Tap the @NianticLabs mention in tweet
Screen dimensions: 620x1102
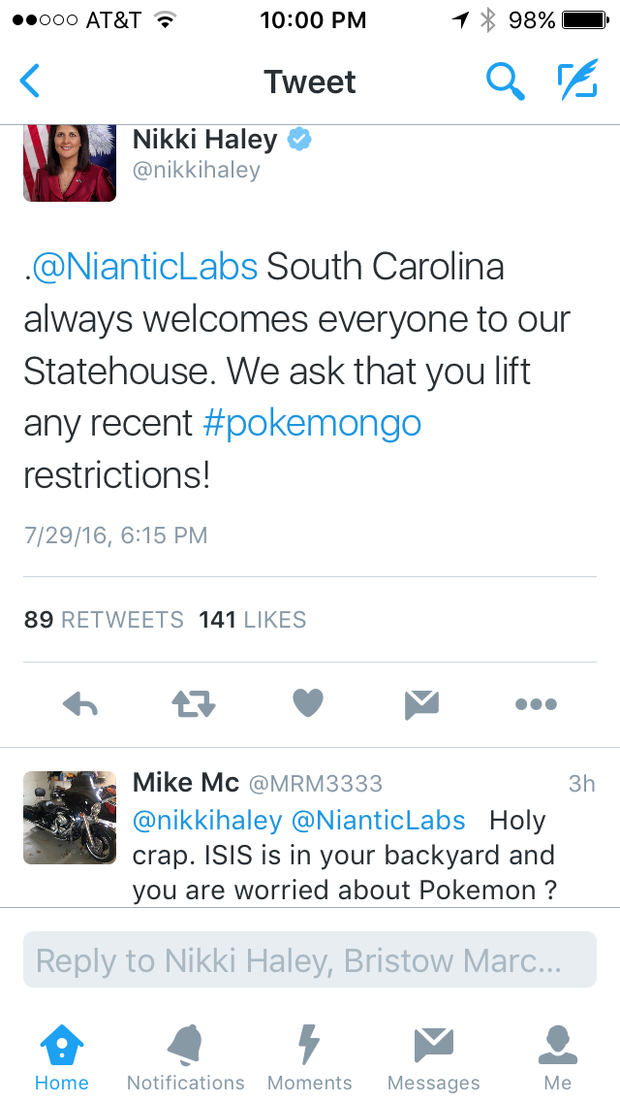[146, 266]
